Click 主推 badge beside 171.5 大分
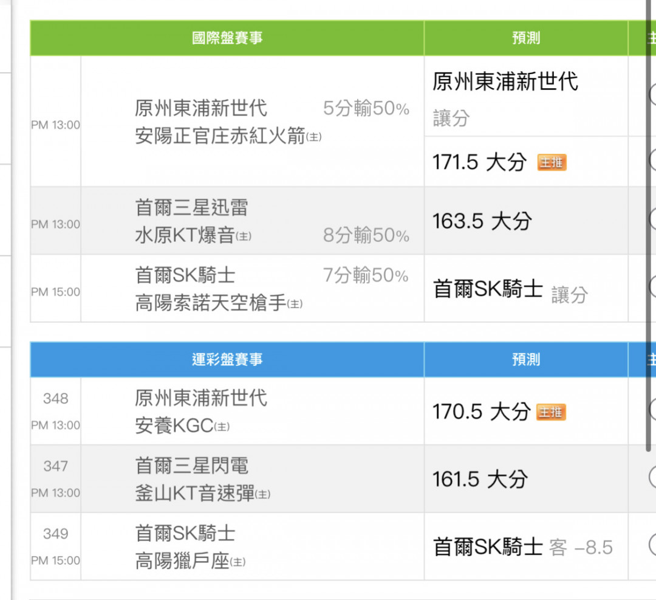This screenshot has height=600, width=656. click(552, 162)
